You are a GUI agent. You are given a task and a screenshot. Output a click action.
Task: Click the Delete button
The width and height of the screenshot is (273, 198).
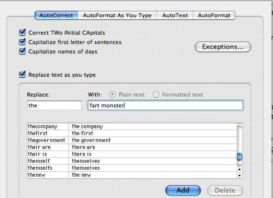(225, 190)
